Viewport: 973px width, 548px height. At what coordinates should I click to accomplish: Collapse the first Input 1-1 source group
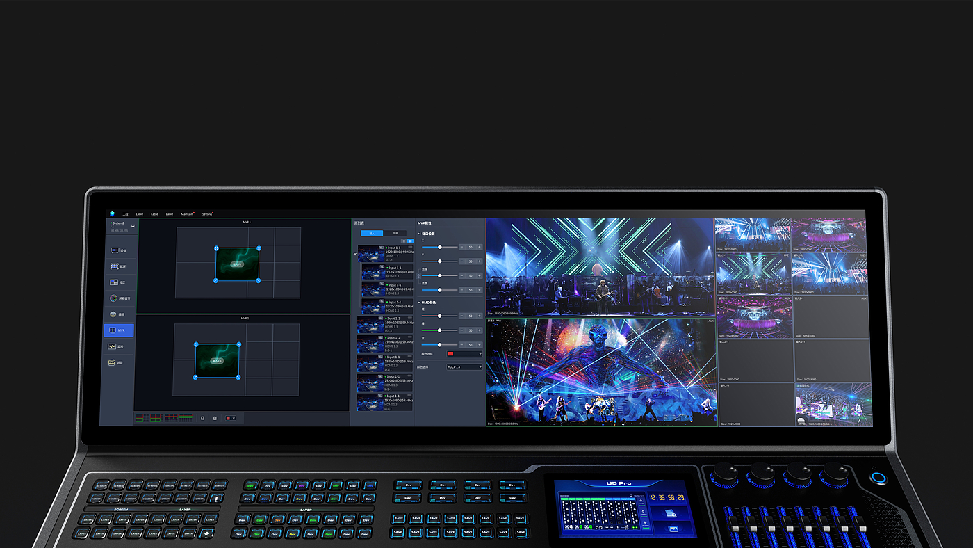pos(355,255)
